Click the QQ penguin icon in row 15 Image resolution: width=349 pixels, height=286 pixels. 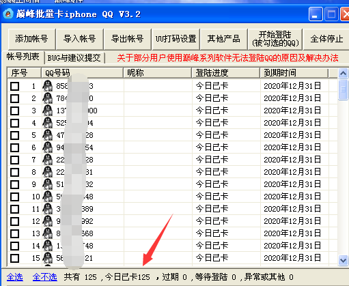[x=48, y=258]
